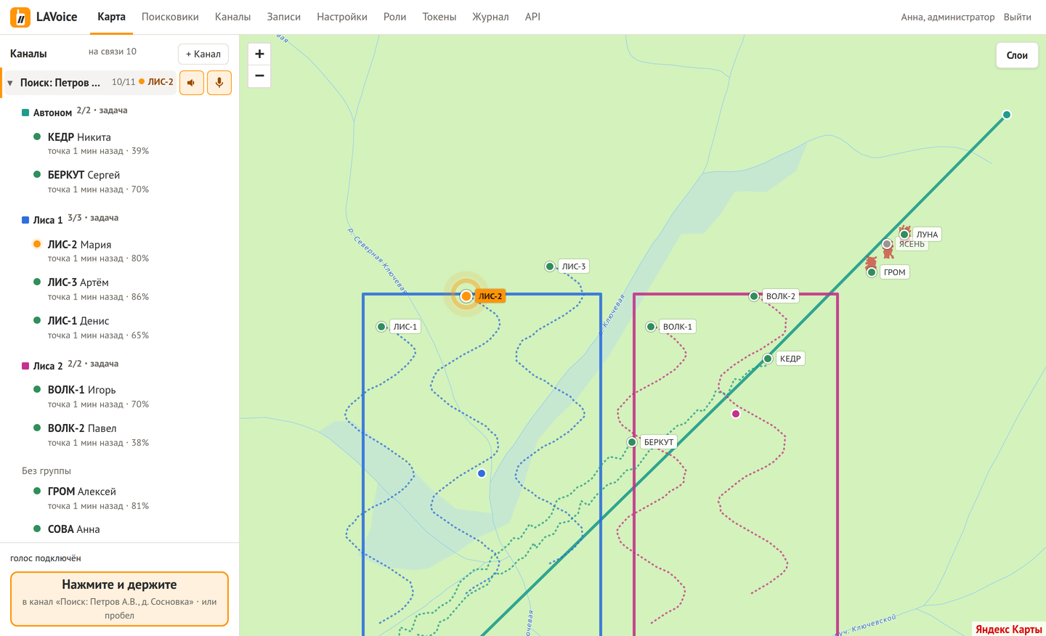Viewport: 1046px width, 636px height.
Task: Click the БЕРКУТ marker on the map
Action: (632, 442)
